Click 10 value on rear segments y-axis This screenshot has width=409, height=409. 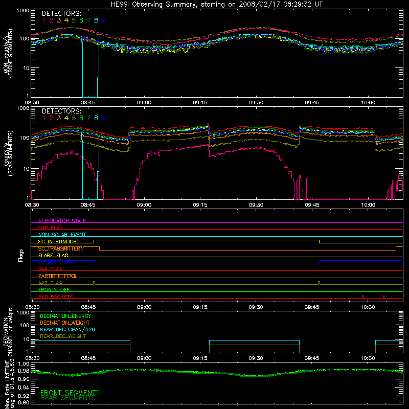(x=26, y=169)
